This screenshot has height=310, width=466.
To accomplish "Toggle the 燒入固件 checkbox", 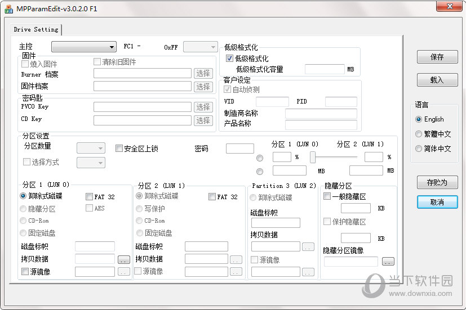I will (x=25, y=64).
